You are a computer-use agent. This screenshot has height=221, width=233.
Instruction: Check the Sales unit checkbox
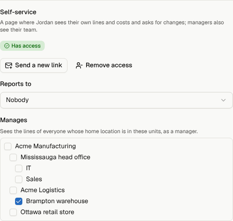[19, 179]
